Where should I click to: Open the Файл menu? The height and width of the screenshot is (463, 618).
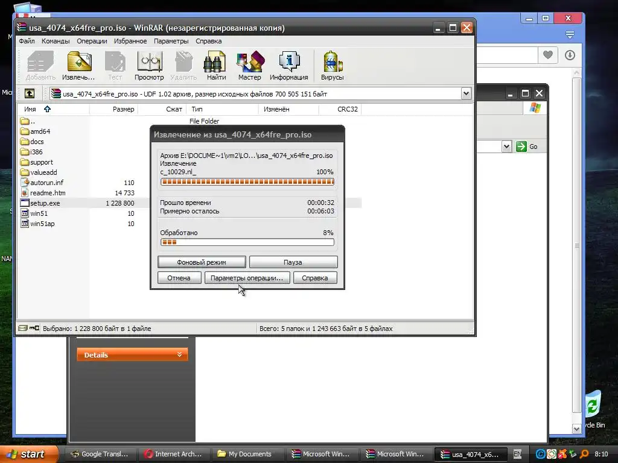point(27,41)
